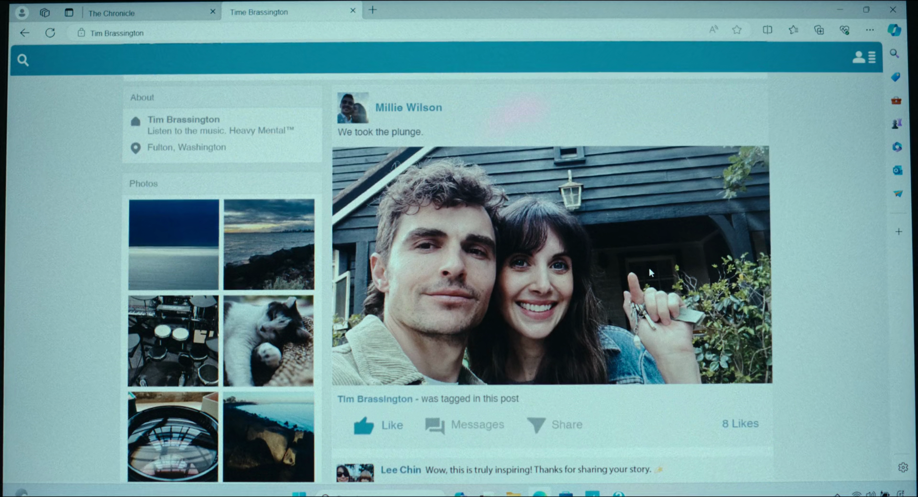Open the profile menu icon in header
Screen dimensions: 918x497
[863, 57]
